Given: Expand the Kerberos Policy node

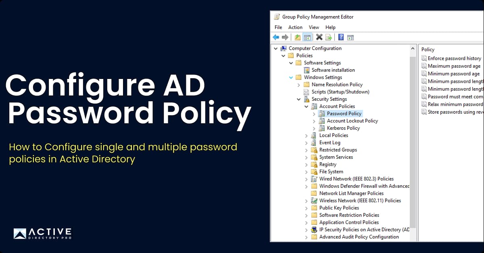Looking at the screenshot, I should (x=314, y=128).
